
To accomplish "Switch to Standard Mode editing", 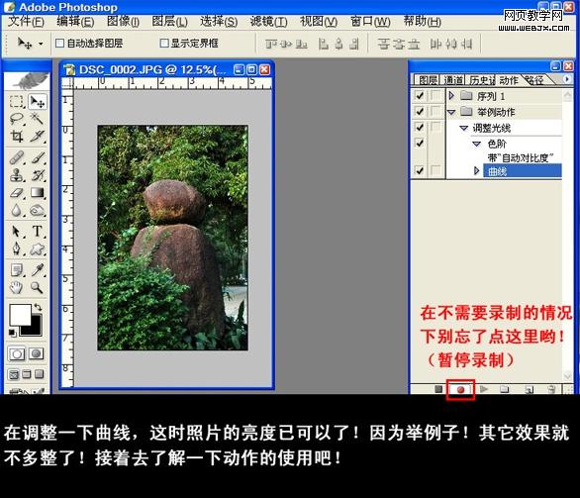I will click(17, 354).
